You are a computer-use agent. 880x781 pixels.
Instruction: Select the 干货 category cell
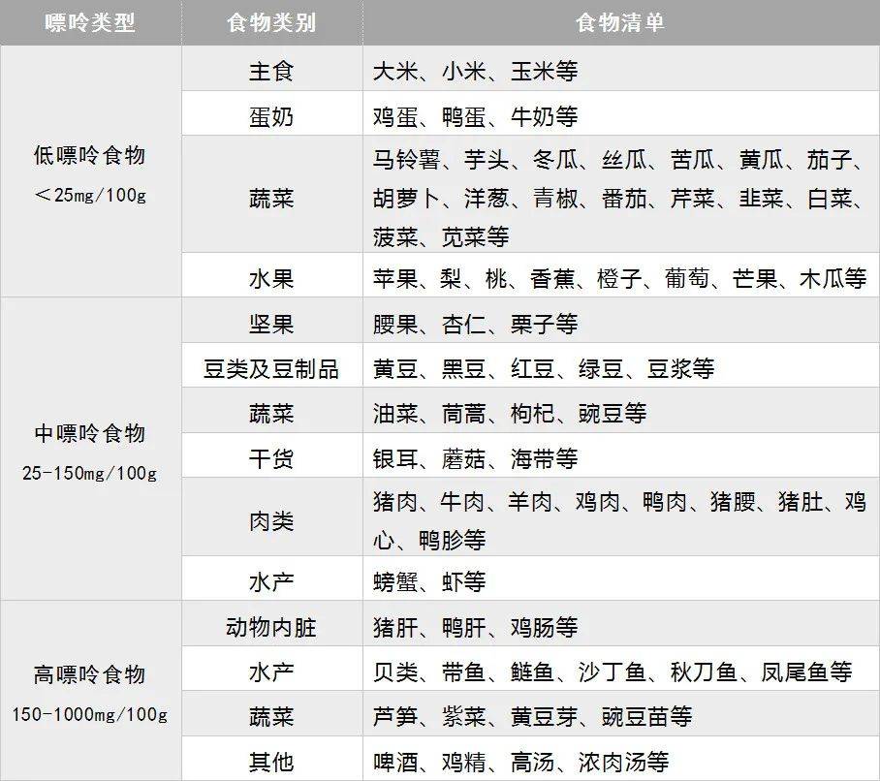(x=271, y=458)
